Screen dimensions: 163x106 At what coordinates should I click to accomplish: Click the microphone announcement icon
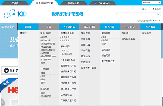tap(6, 70)
